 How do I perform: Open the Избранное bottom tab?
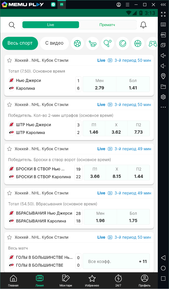[x=92, y=281]
